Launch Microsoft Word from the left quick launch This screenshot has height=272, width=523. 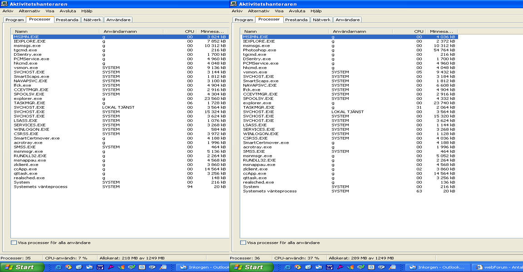100,267
